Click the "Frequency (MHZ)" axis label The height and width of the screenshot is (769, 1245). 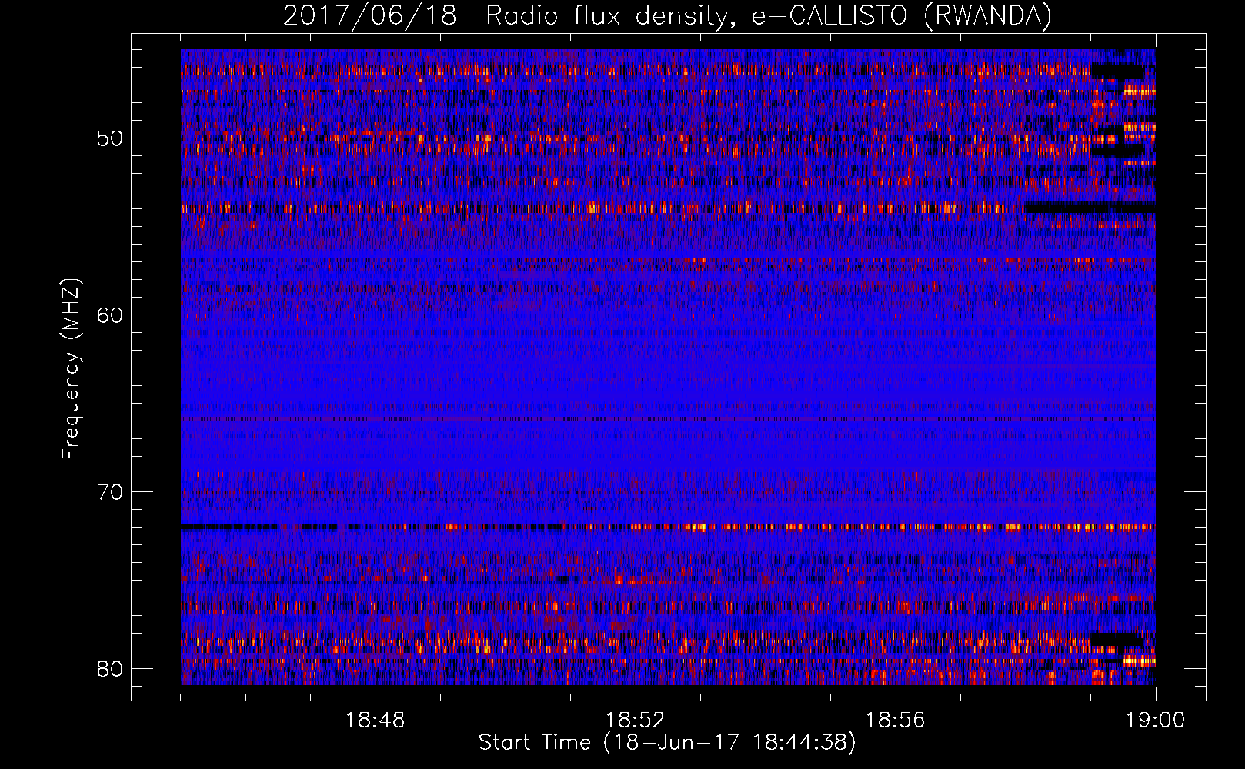tap(71, 369)
